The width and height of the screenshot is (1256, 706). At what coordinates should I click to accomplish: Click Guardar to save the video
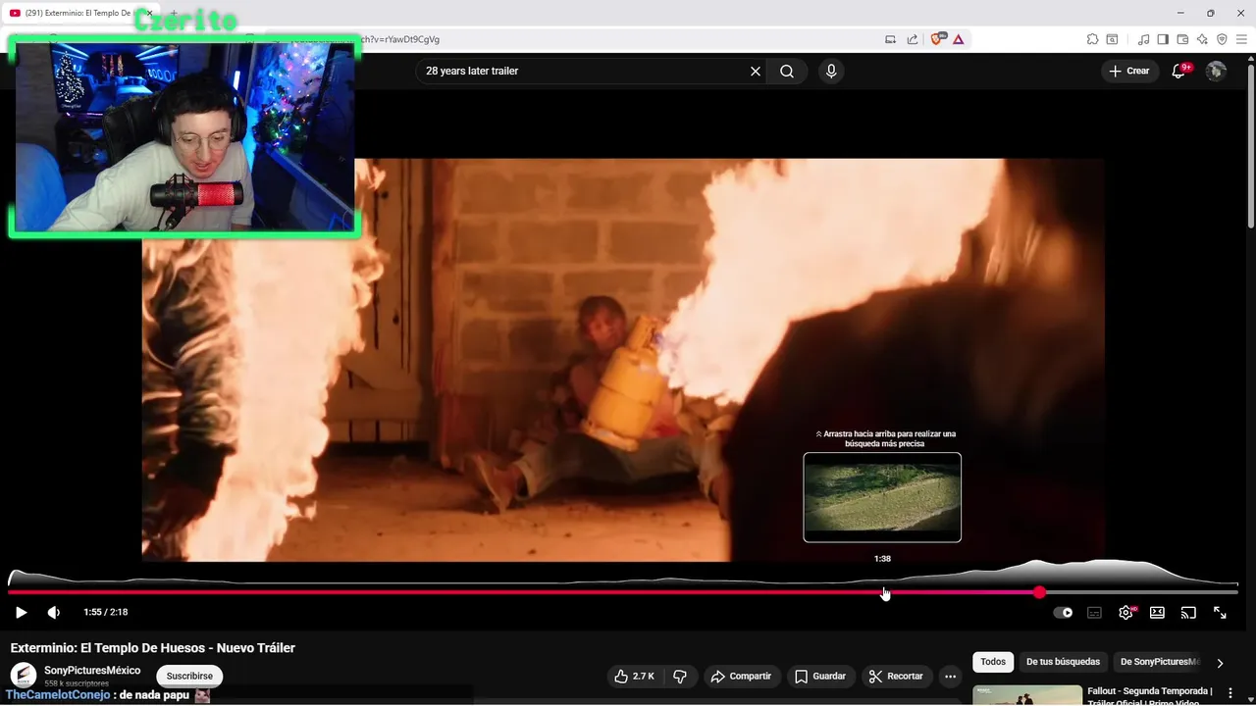pyautogui.click(x=819, y=676)
